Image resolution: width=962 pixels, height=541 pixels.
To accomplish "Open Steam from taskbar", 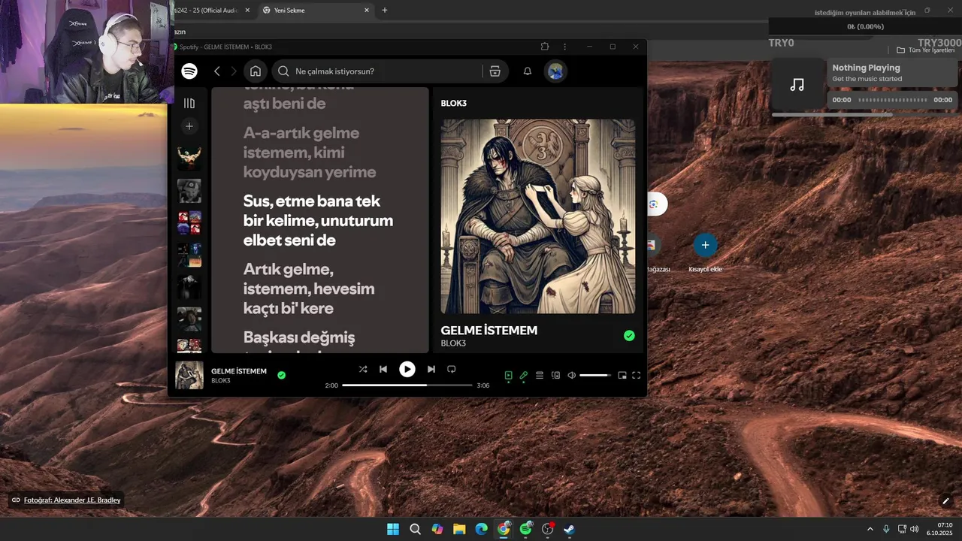I will tap(570, 529).
